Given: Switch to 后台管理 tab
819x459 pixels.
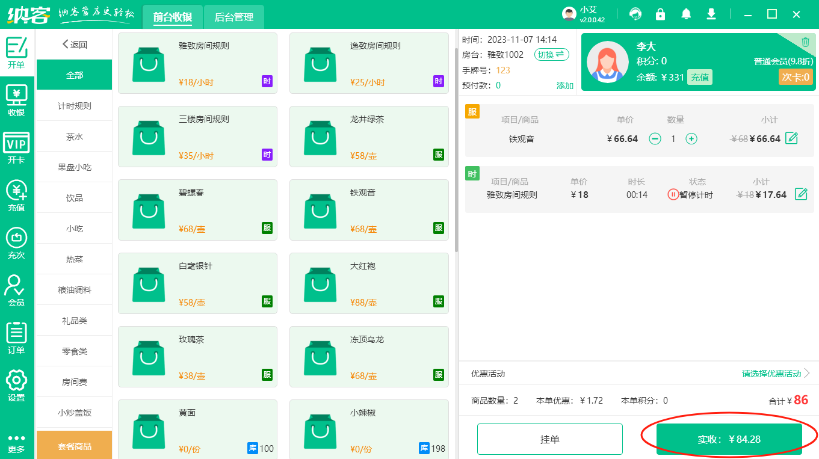Looking at the screenshot, I should pyautogui.click(x=234, y=17).
